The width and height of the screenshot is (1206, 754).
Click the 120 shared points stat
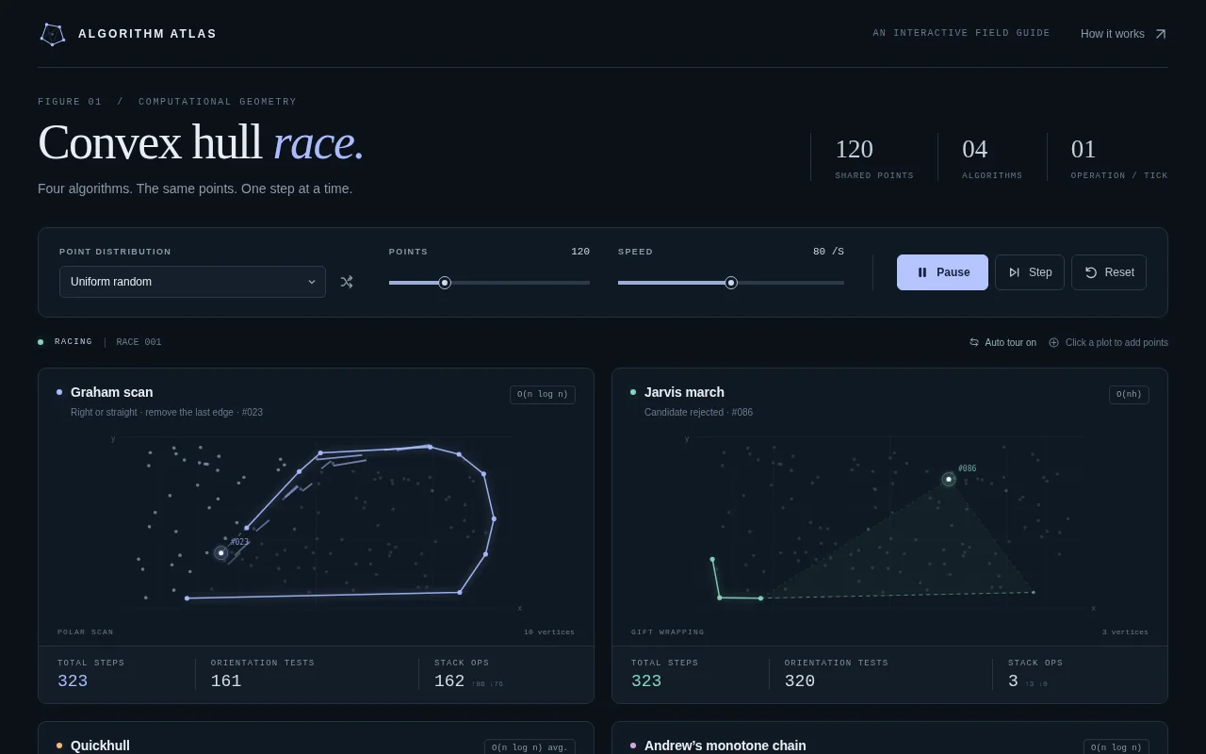pyautogui.click(x=873, y=156)
